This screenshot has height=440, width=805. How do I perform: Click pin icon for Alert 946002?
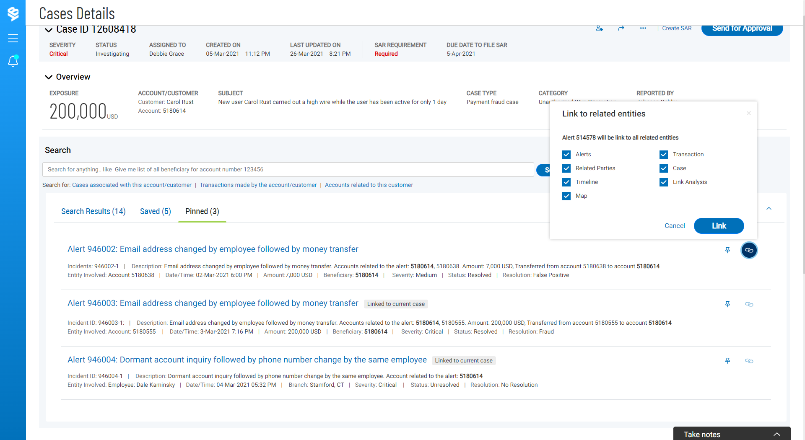[727, 250]
